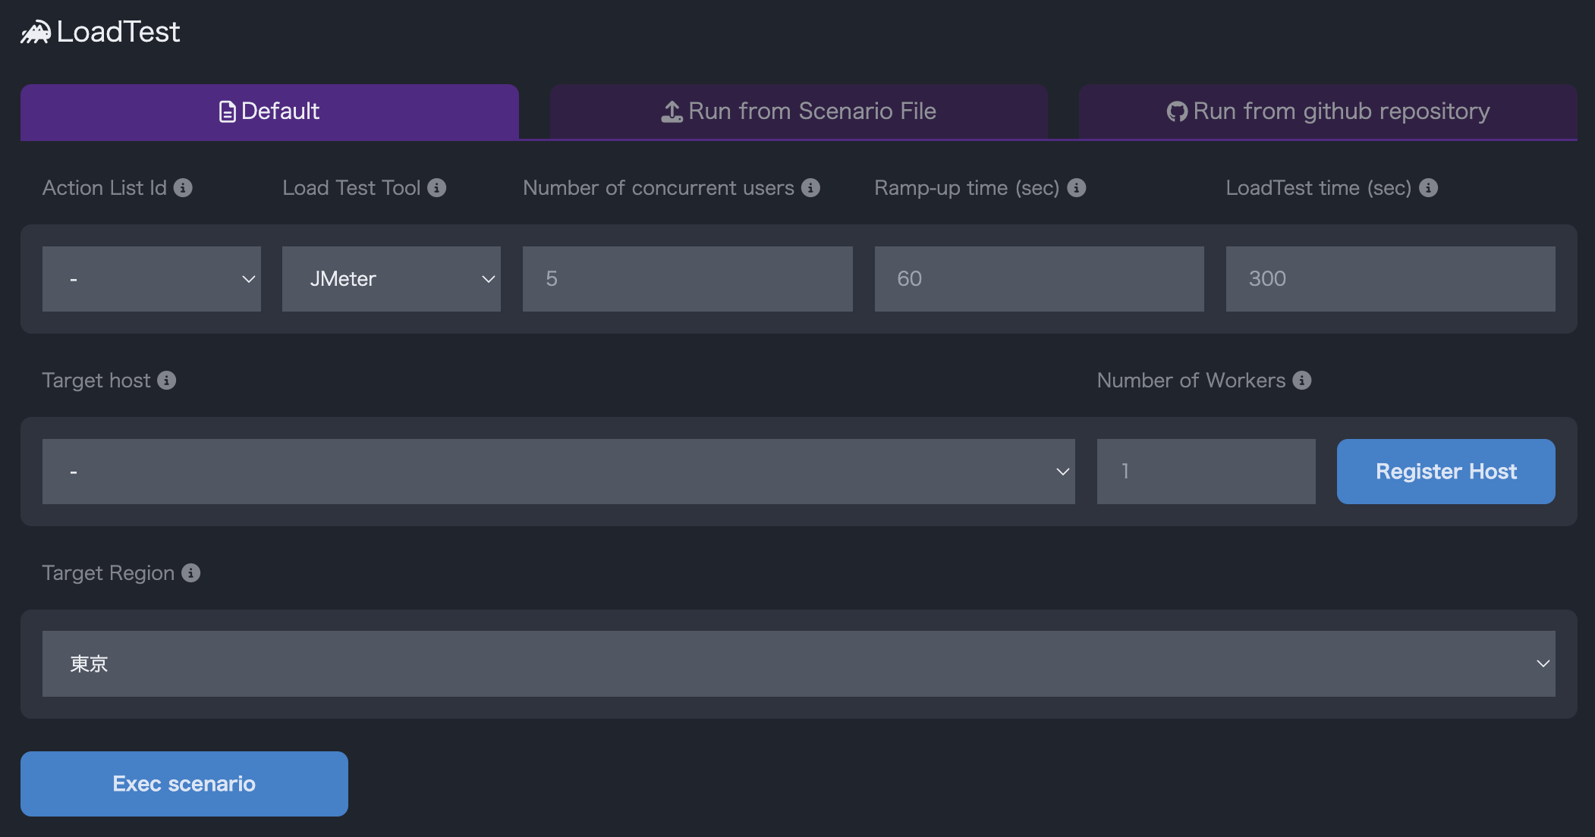This screenshot has width=1595, height=837.
Task: Click the LoadTest logo icon
Action: pyautogui.click(x=35, y=33)
